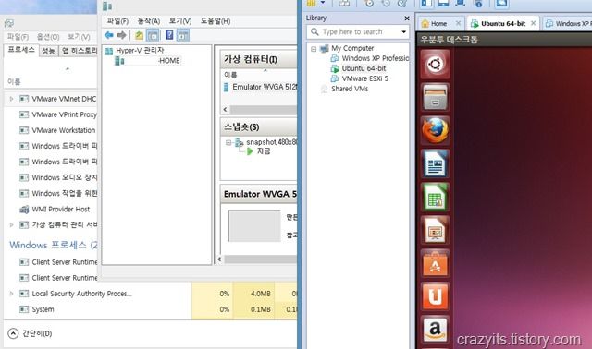Image resolution: width=592 pixels, height=349 pixels.
Task: Open LibreOffice Impress launcher icon
Action: click(435, 230)
